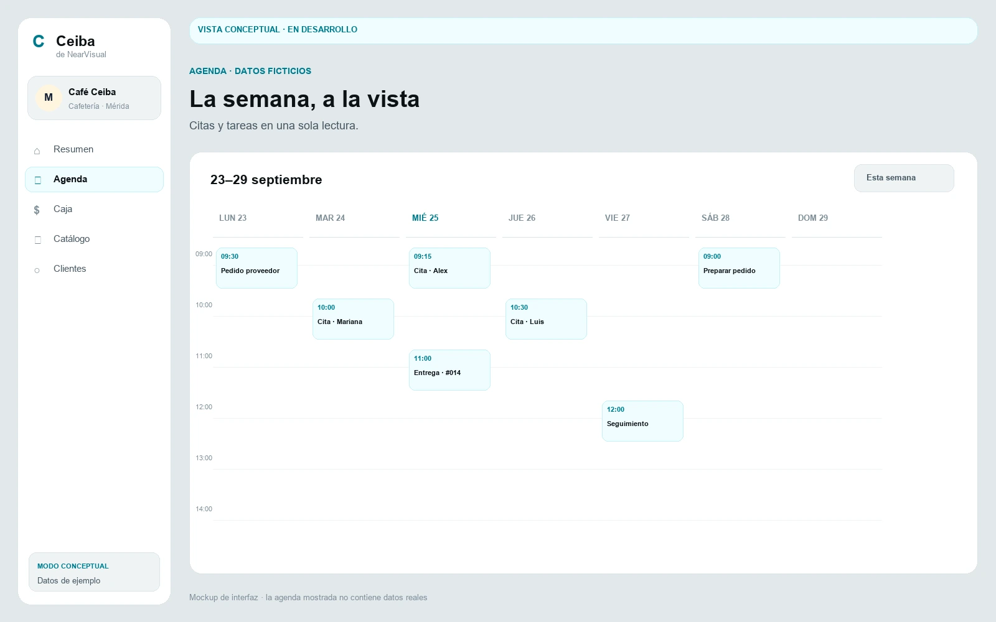Click the 09:00 time label
This screenshot has width=996, height=622.
point(204,254)
